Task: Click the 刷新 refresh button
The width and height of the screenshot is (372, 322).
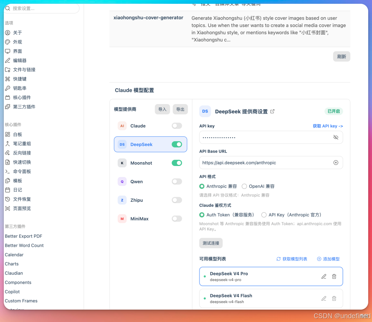Action: pyautogui.click(x=341, y=56)
